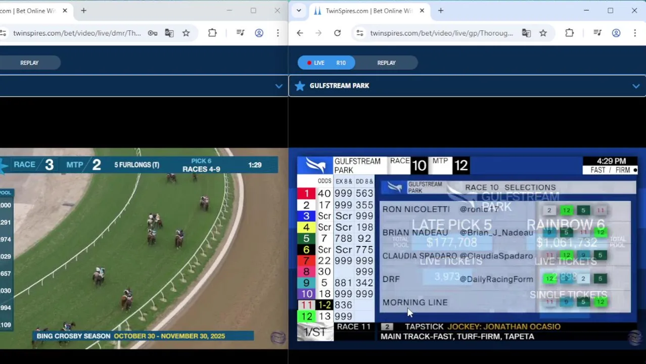Open Chrome three-dot menu in left window
646x364 pixels.
tap(278, 33)
